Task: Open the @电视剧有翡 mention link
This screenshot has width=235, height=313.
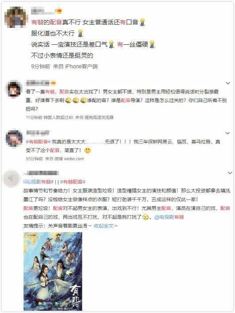Action: point(169,217)
